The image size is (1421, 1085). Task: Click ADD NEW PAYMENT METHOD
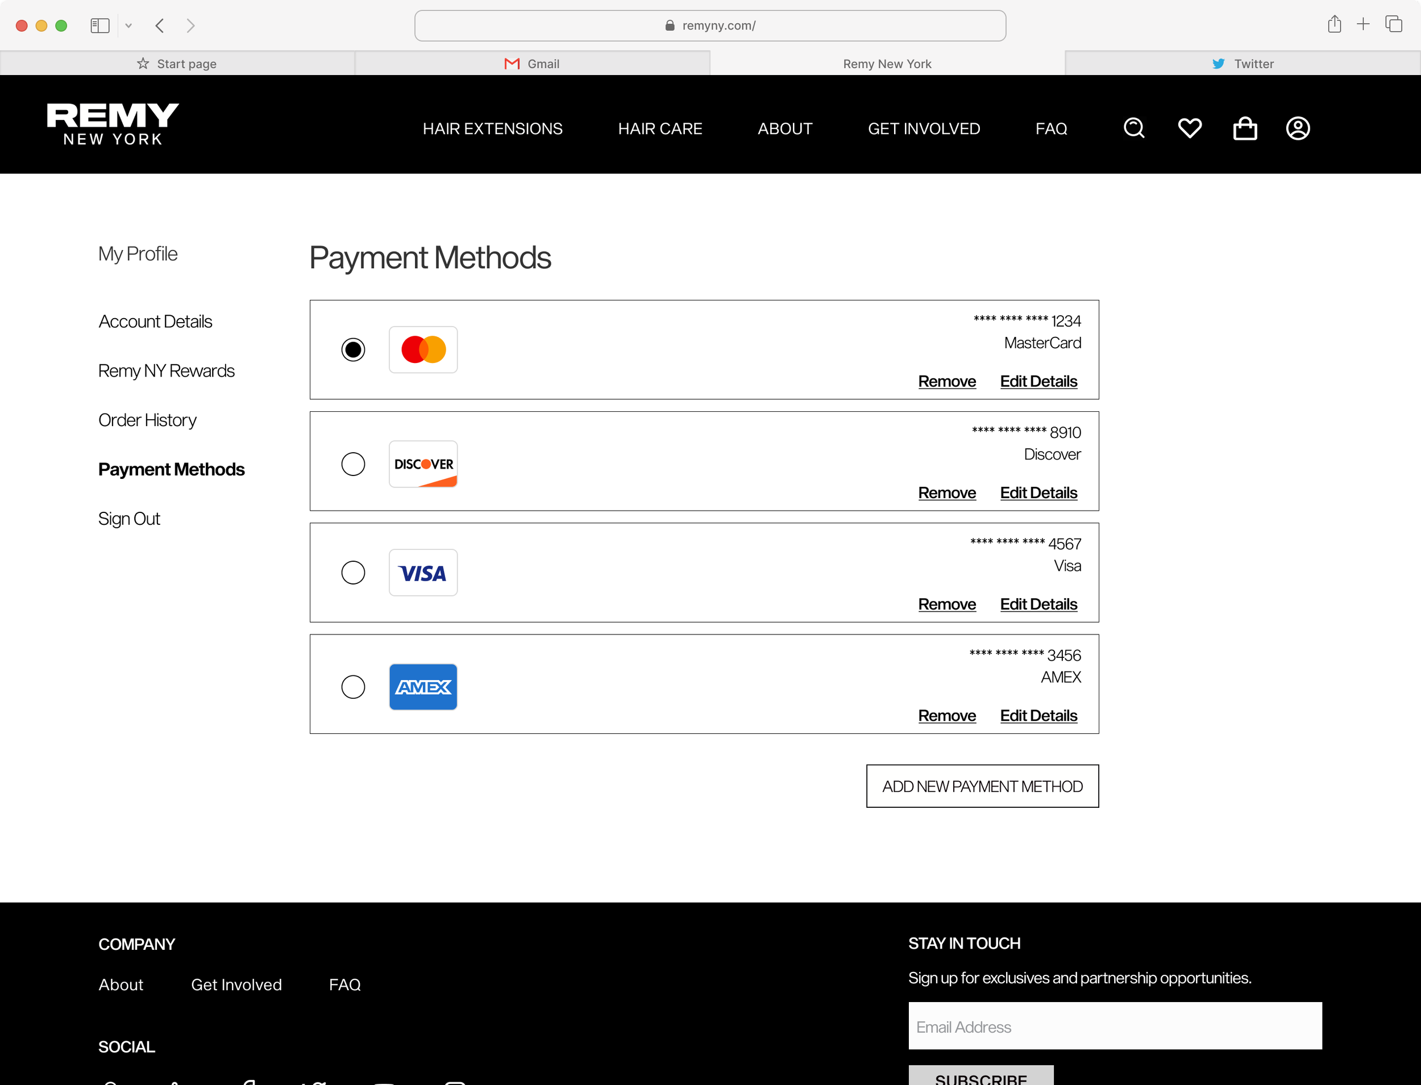[x=982, y=786]
